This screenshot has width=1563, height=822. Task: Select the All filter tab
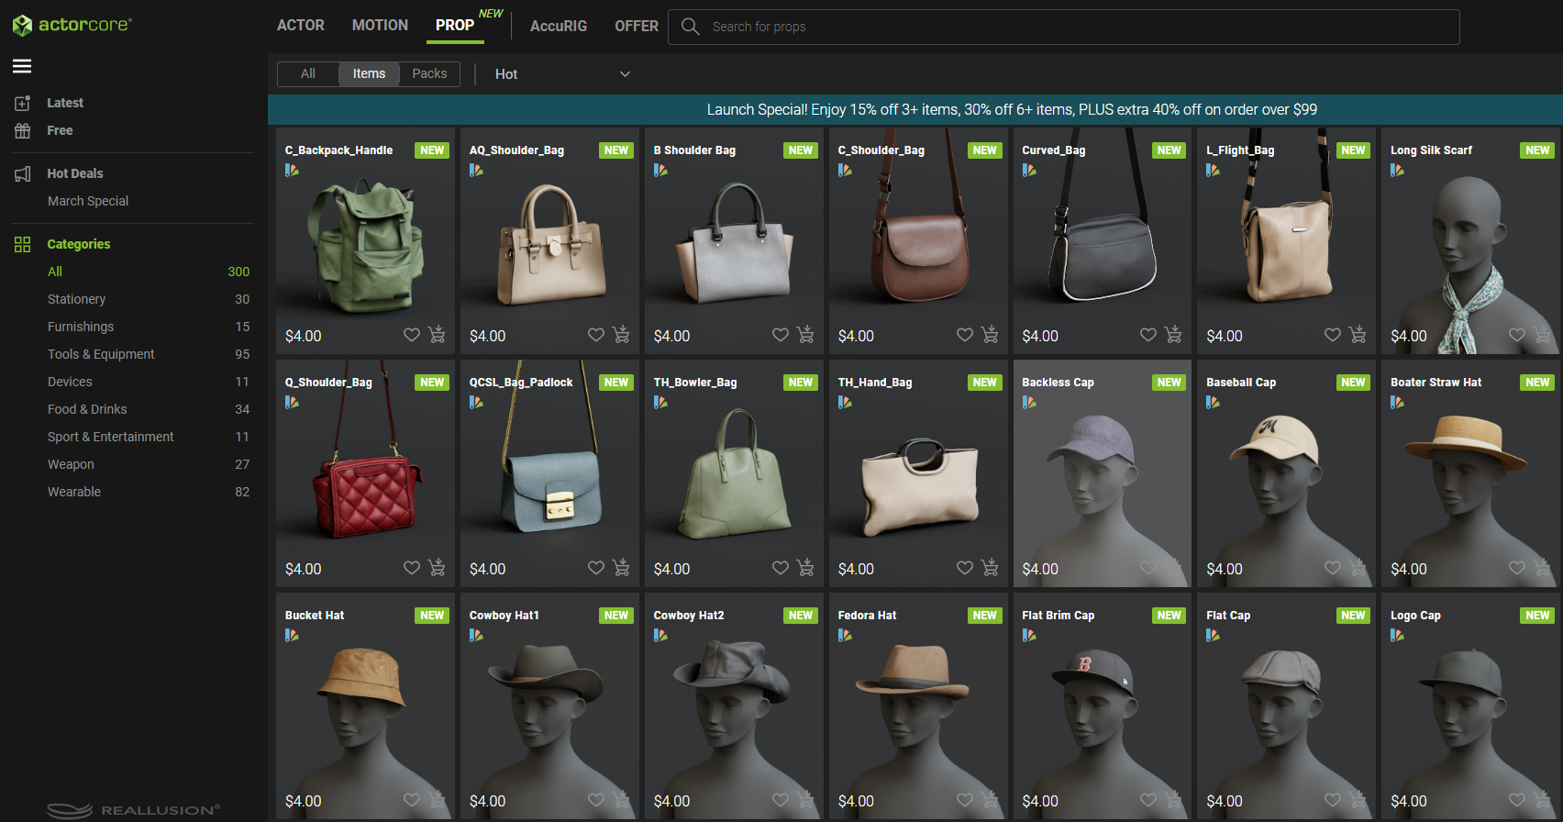308,73
